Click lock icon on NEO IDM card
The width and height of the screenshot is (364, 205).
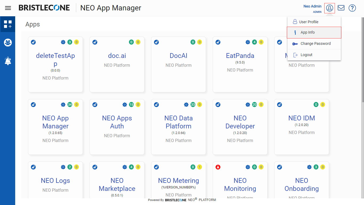[x=280, y=105]
